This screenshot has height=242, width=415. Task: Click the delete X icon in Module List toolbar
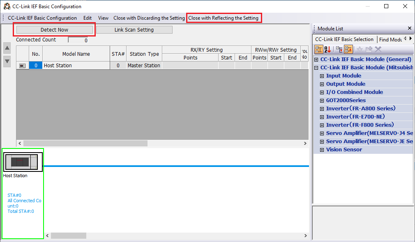pyautogui.click(x=378, y=49)
